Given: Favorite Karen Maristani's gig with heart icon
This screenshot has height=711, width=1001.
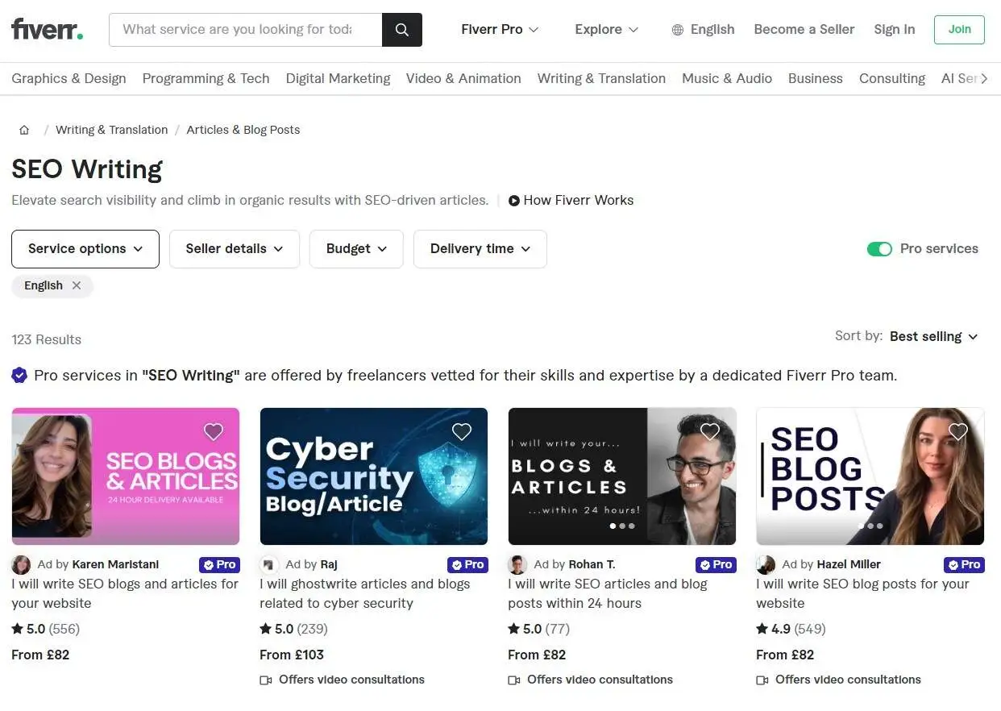Looking at the screenshot, I should (x=214, y=432).
